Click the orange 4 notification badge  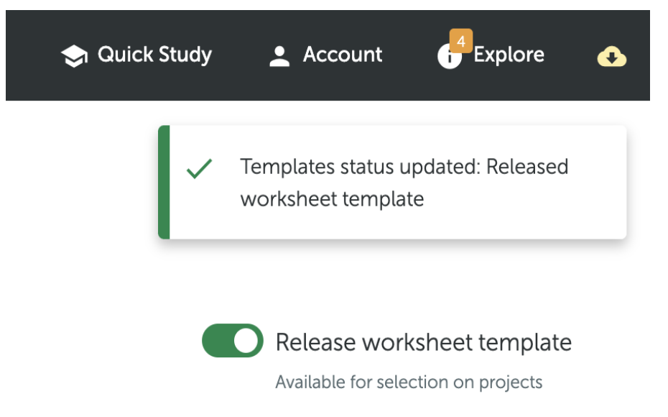461,41
